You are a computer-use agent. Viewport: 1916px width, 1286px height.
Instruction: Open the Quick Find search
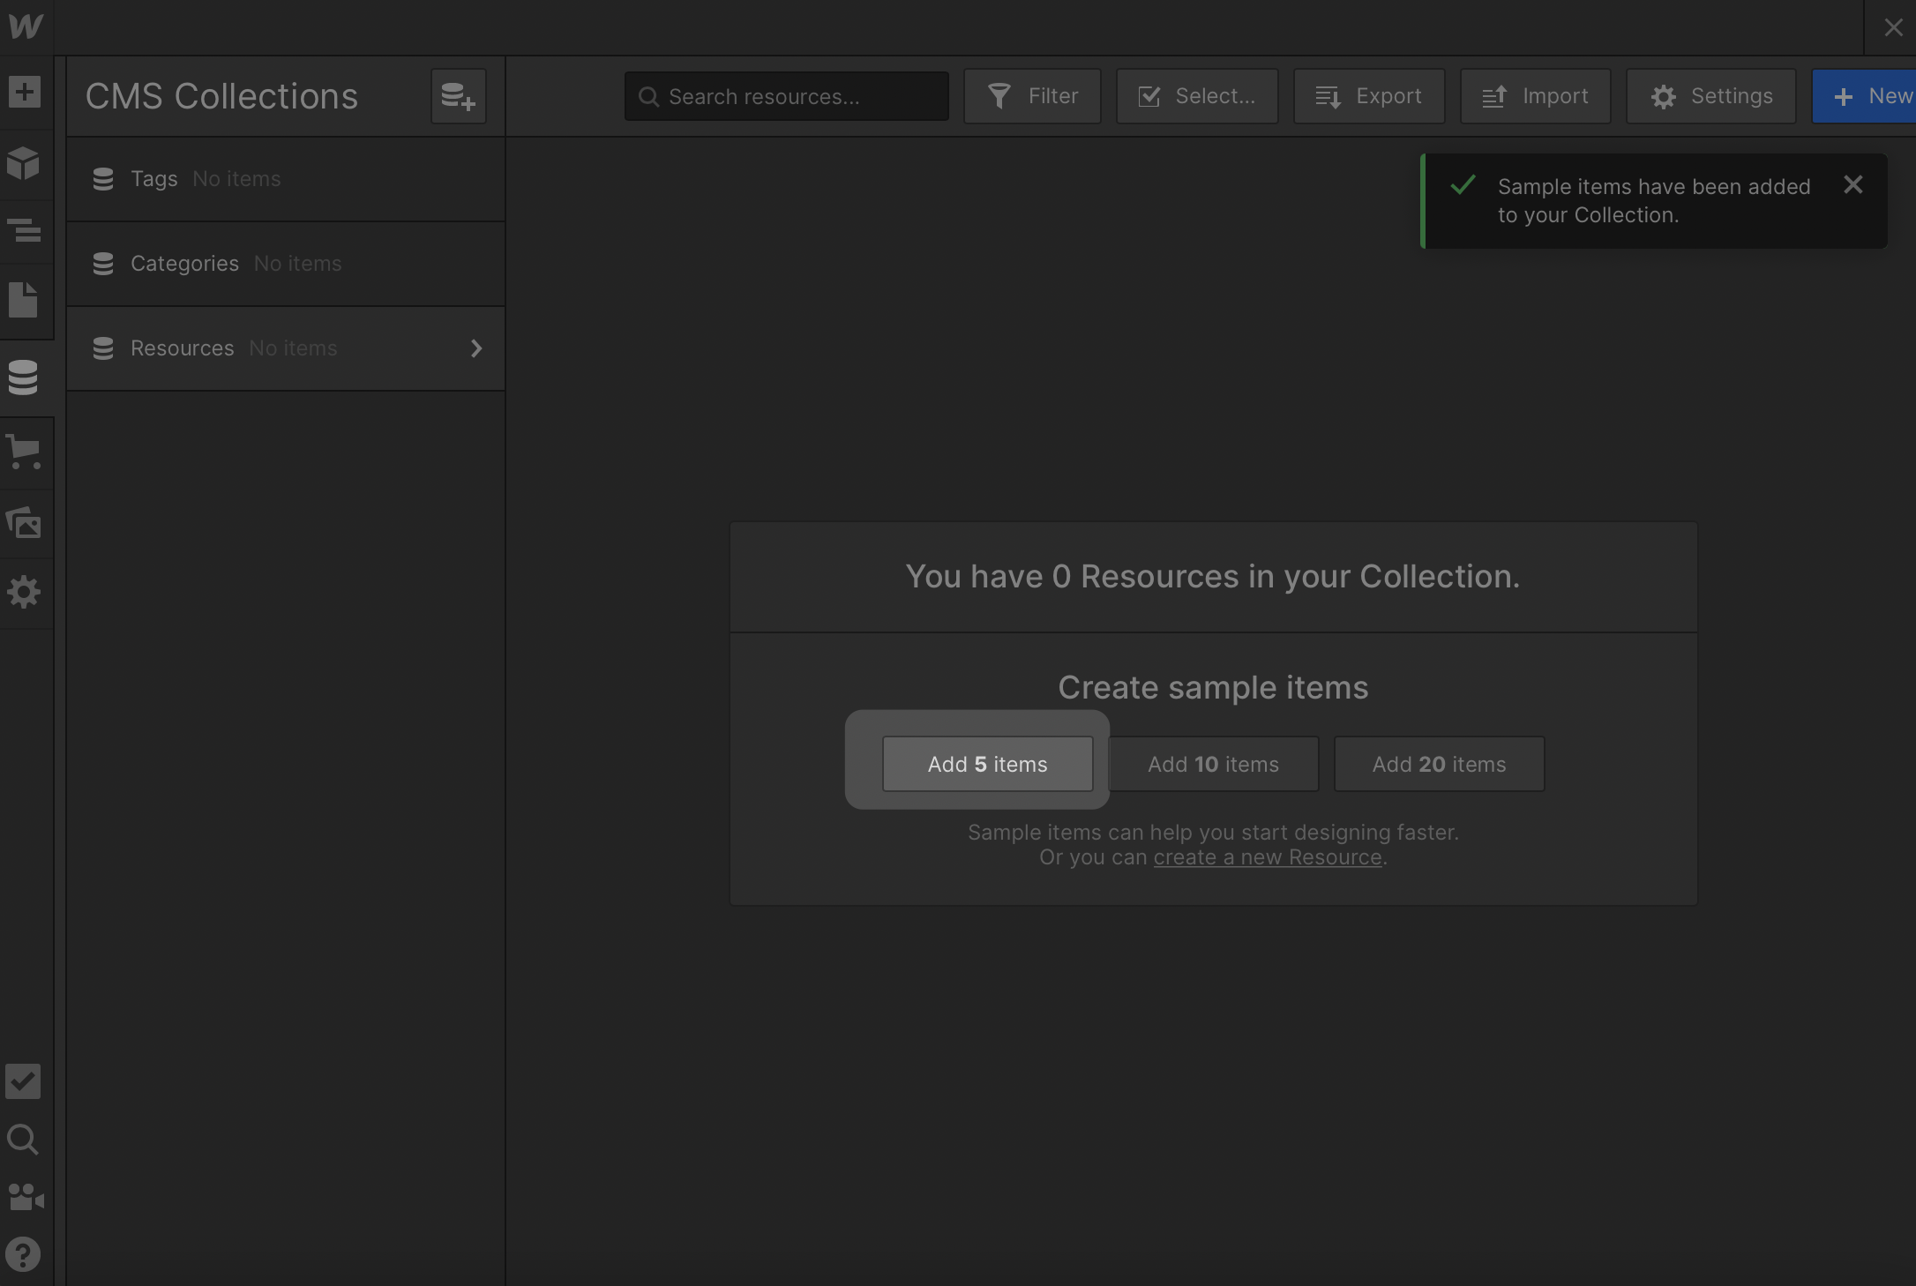(x=22, y=1140)
